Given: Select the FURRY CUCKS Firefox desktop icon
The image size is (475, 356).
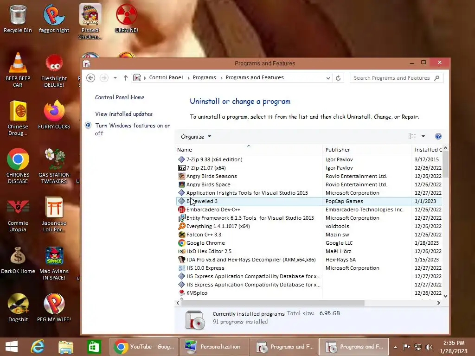Looking at the screenshot, I should [54, 114].
